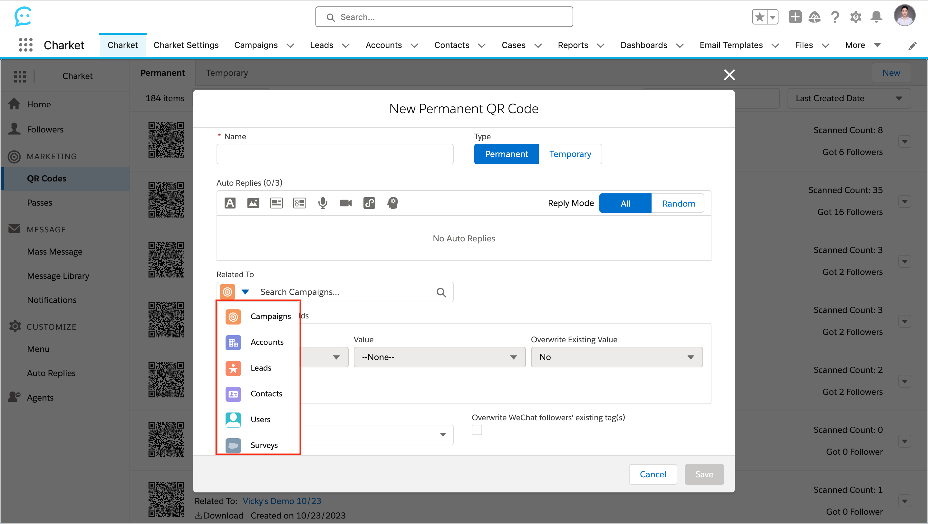Add an image auto reply
This screenshot has width=928, height=524.
(x=253, y=203)
